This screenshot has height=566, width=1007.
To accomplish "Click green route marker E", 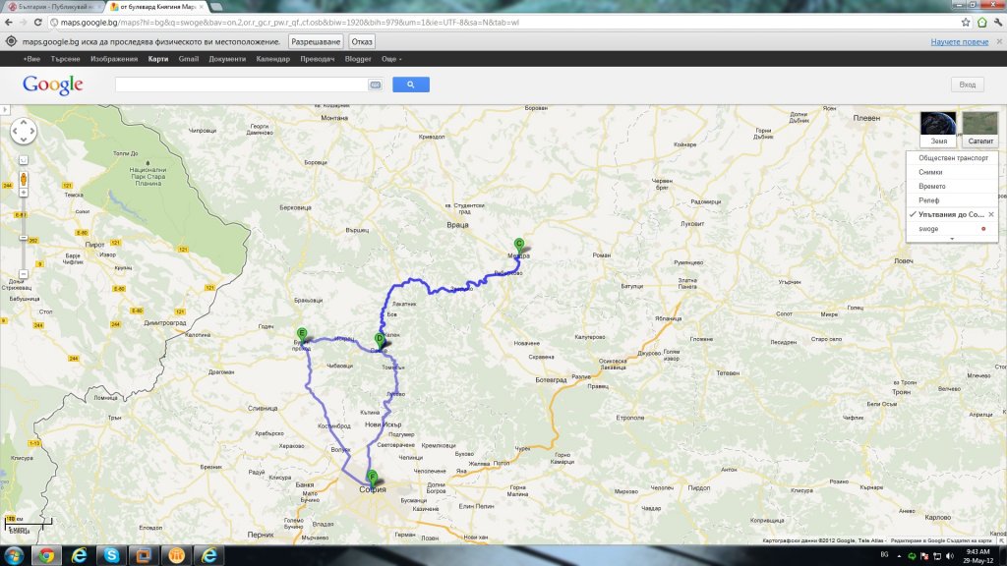I will (302, 334).
